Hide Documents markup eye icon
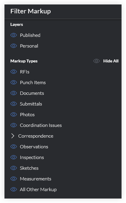The image size is (126, 203). point(14,93)
